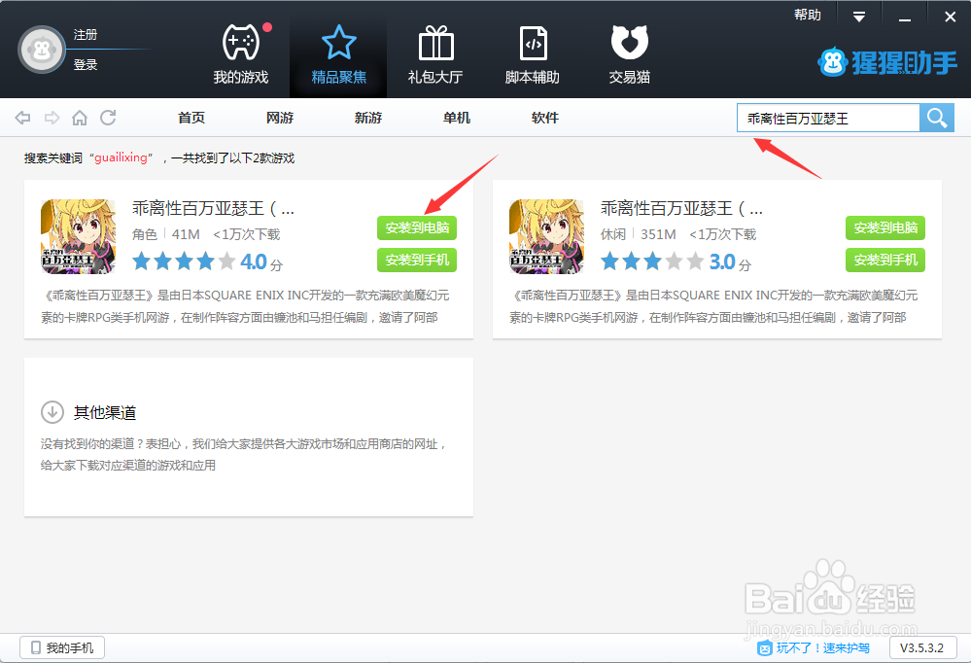Open the 41M 角色 game title

coord(213,209)
